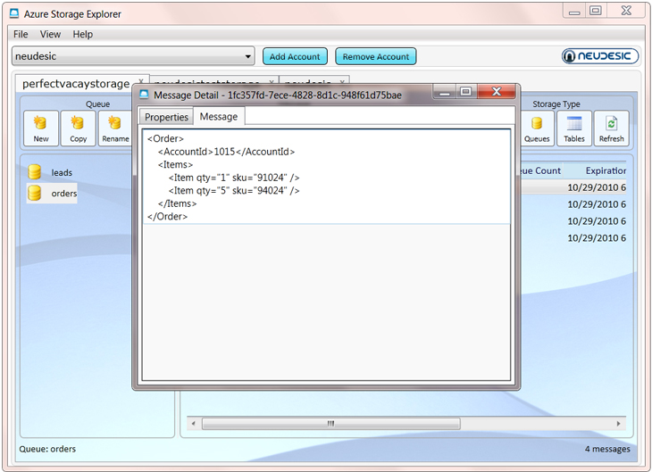Select the first message row dated 10/29/2010
The width and height of the screenshot is (652, 472).
coord(573,187)
